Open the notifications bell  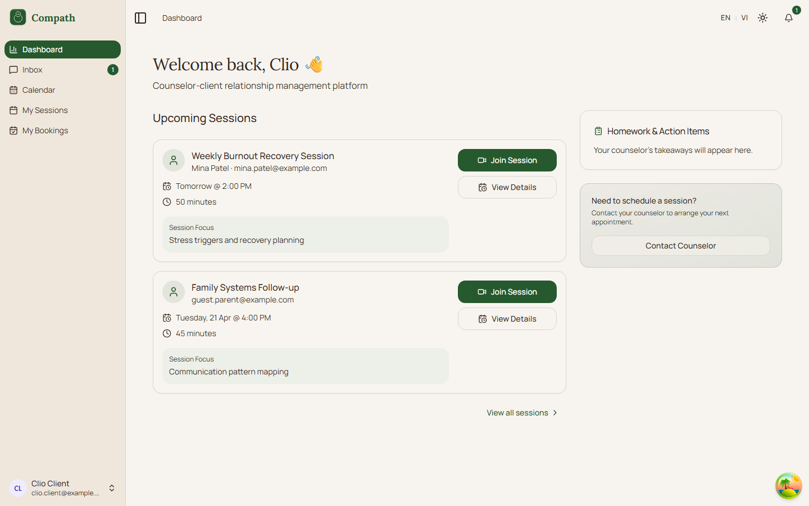[789, 18]
